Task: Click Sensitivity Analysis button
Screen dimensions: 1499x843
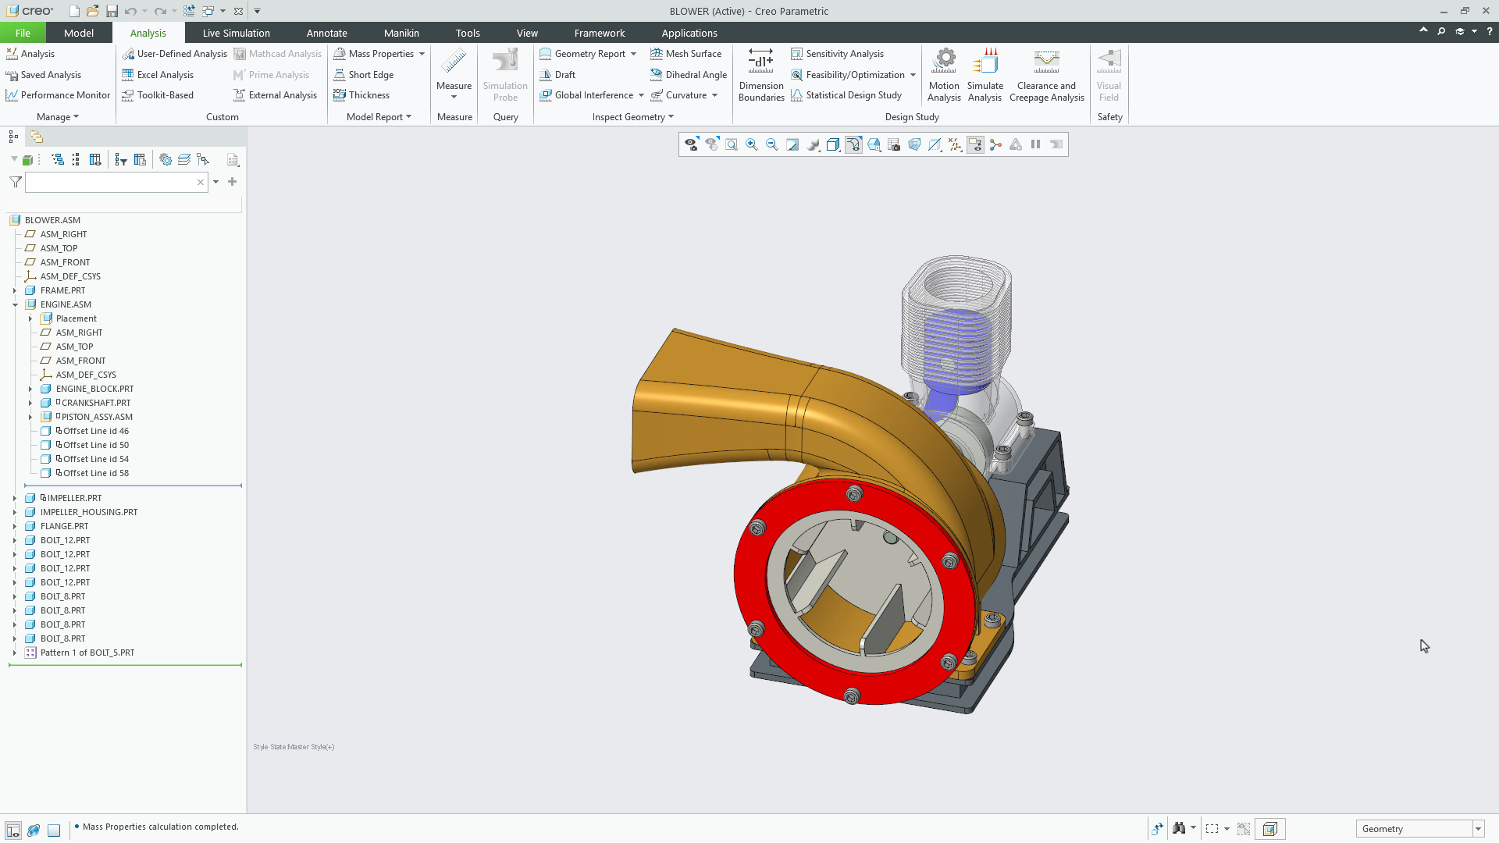Action: point(837,54)
